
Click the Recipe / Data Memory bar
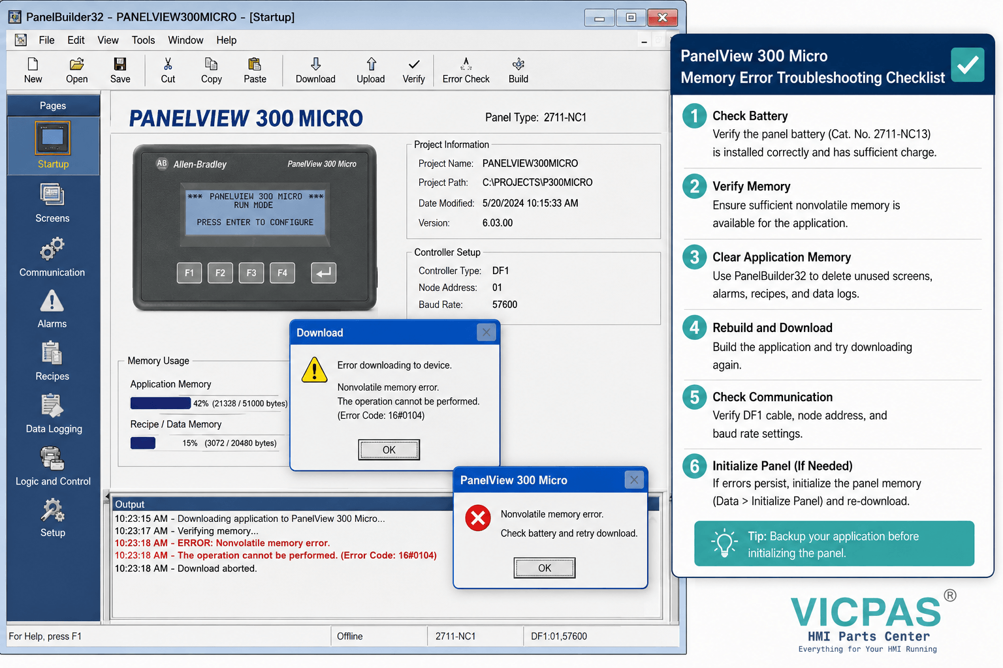click(x=143, y=443)
